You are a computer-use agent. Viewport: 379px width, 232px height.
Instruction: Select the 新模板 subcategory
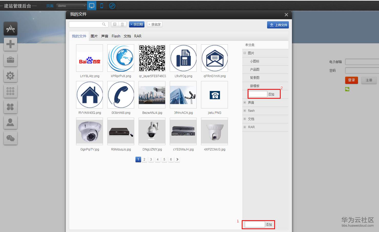click(x=265, y=86)
